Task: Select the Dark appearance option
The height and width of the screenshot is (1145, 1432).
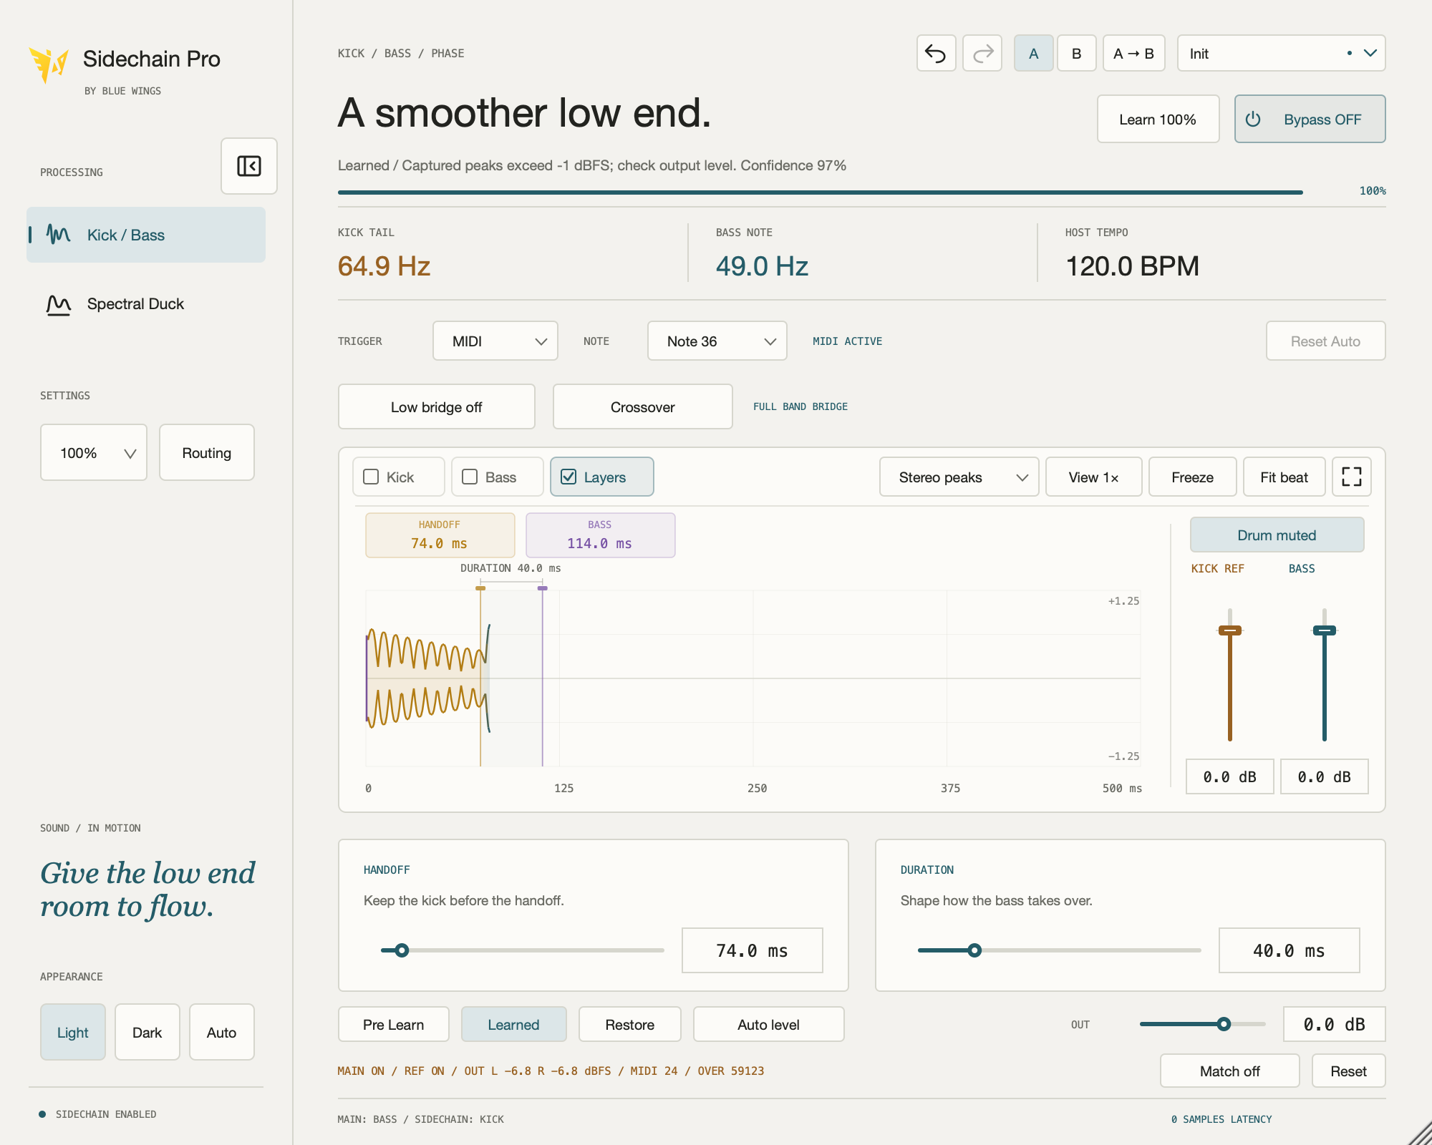Action: pyautogui.click(x=147, y=1033)
